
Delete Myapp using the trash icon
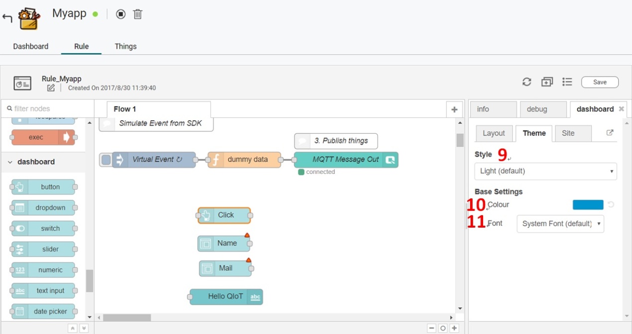(138, 14)
